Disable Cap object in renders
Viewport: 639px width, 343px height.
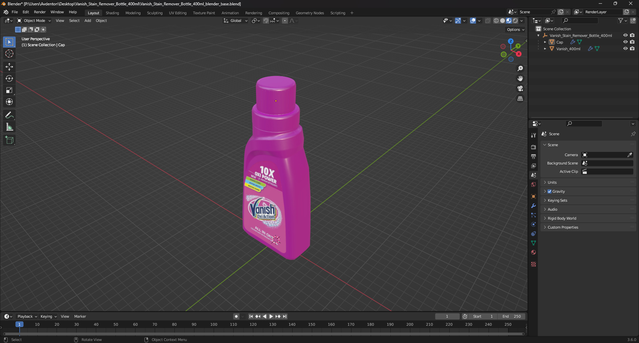pos(632,42)
